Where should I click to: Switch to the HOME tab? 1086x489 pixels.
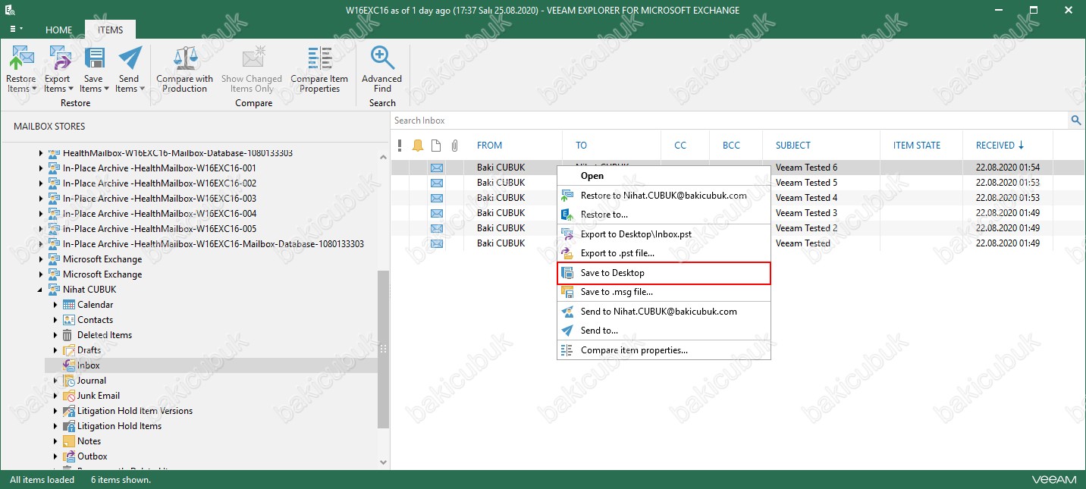click(58, 30)
